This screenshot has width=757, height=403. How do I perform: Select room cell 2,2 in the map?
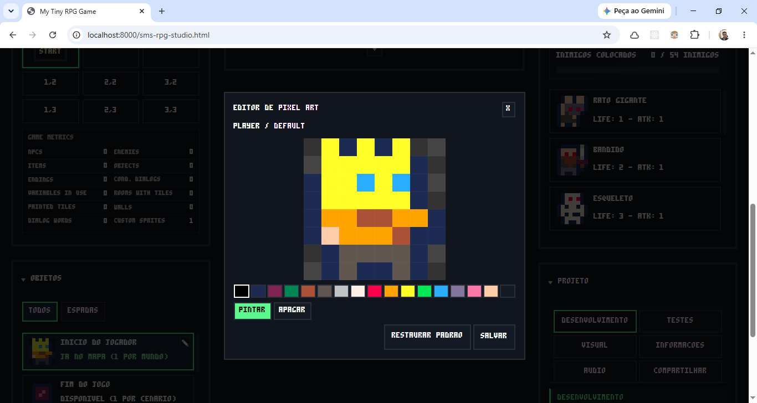[x=111, y=82]
